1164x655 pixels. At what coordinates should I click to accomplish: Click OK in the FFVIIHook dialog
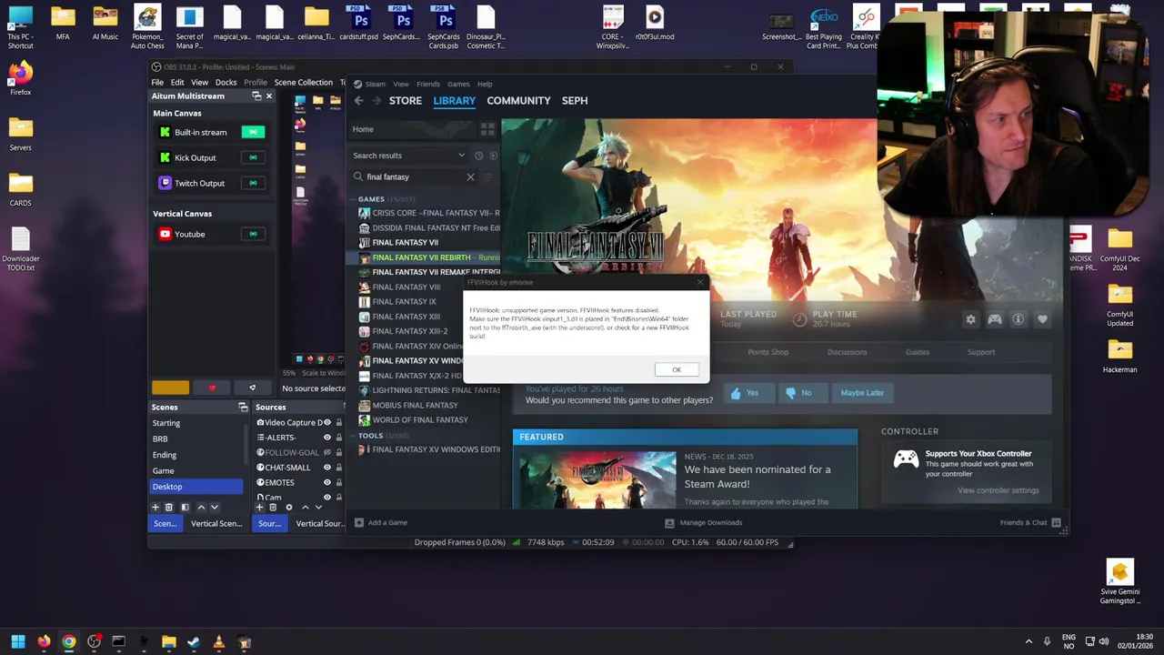(x=677, y=369)
